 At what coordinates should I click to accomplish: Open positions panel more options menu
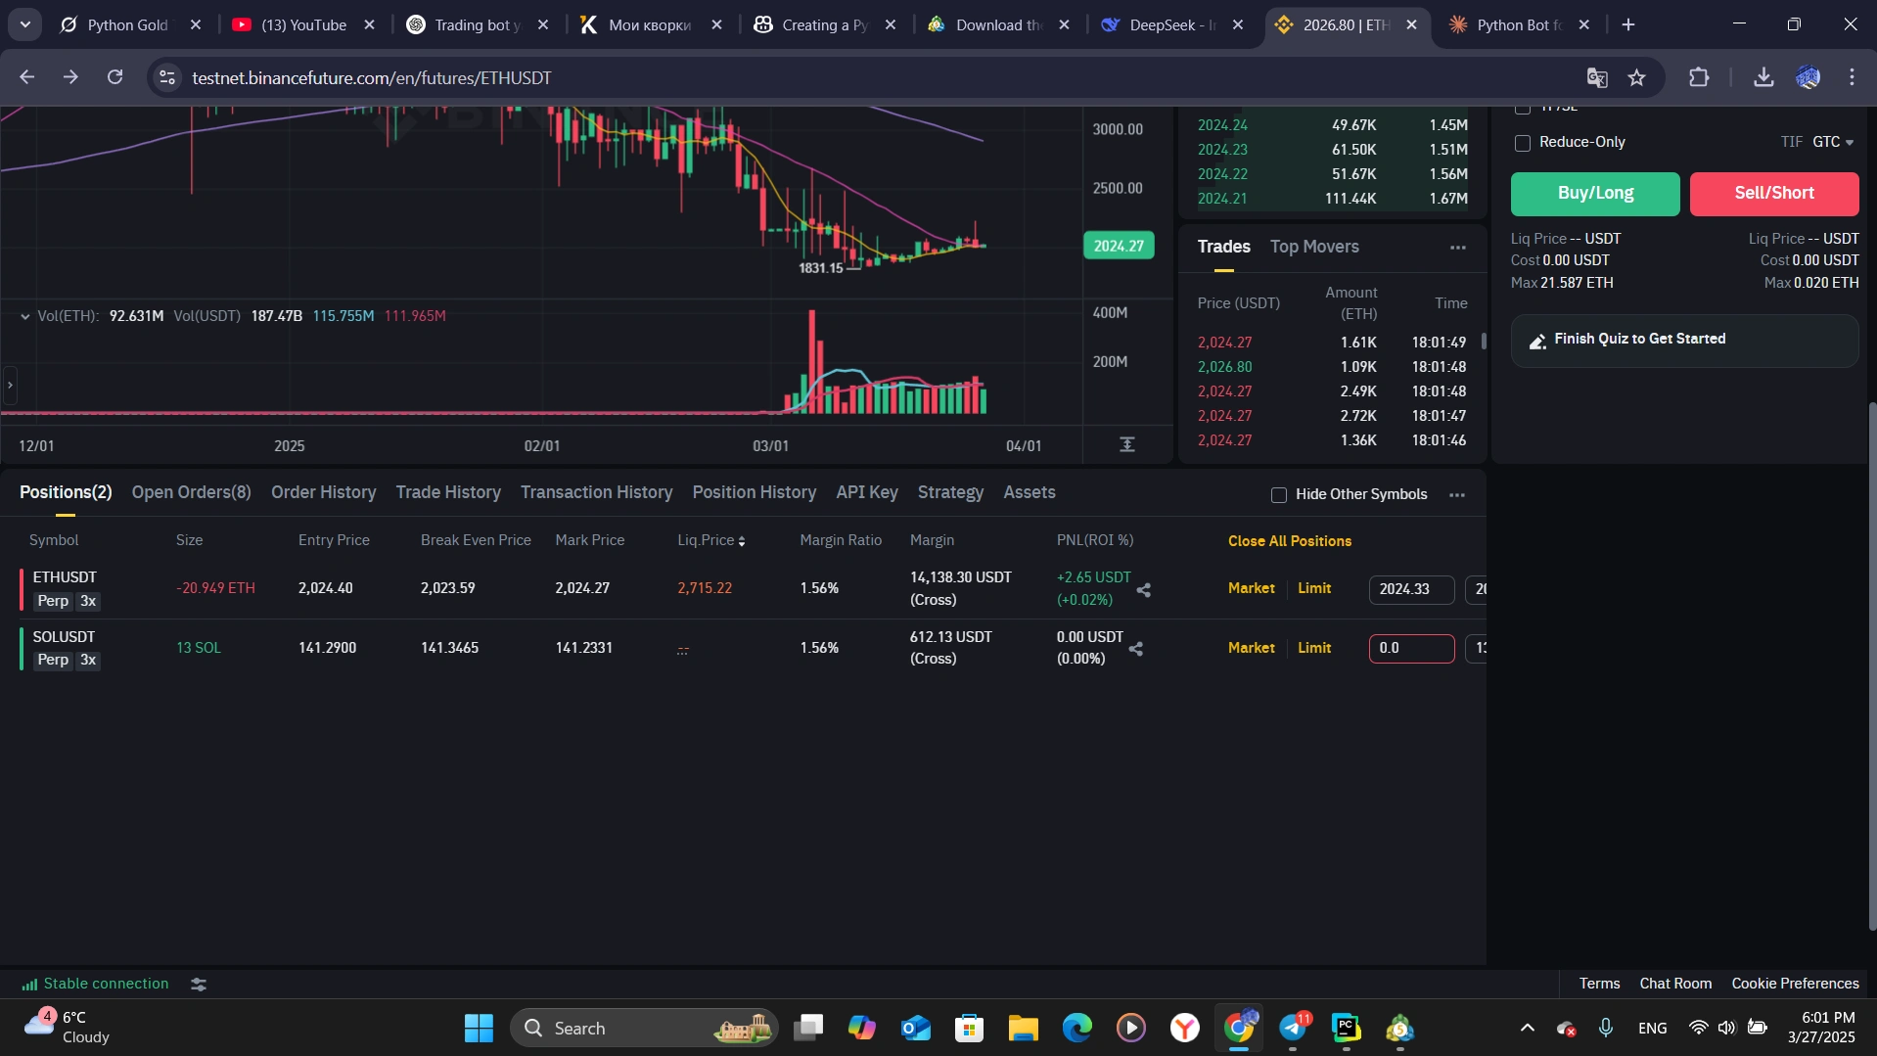click(1457, 495)
